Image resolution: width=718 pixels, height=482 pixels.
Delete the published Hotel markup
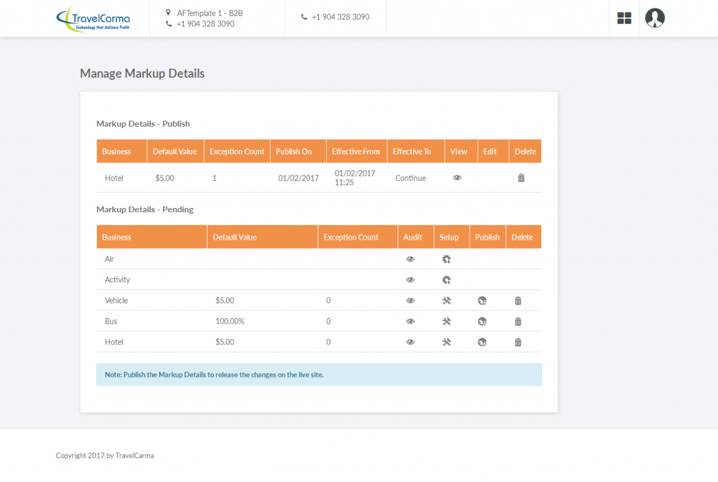(x=521, y=178)
